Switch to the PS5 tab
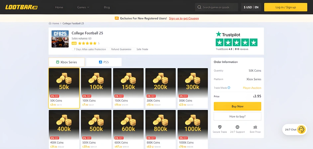Viewport: 313px width, 149px height. (x=104, y=62)
